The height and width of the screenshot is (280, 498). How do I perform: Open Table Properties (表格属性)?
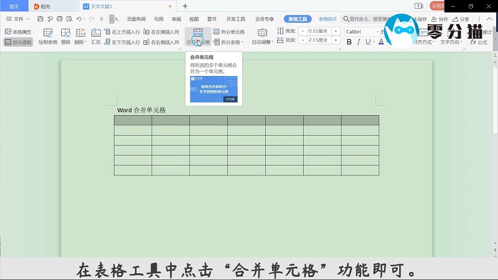(x=18, y=31)
